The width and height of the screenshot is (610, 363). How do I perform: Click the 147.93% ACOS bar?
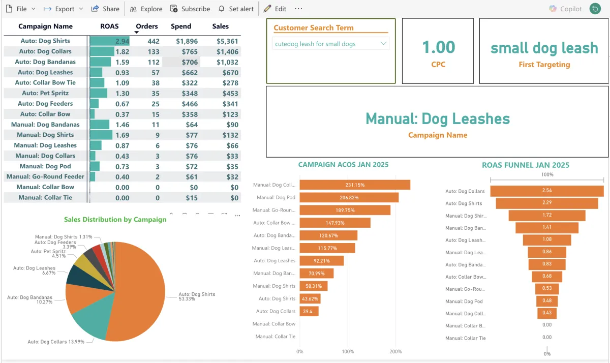[x=335, y=223]
